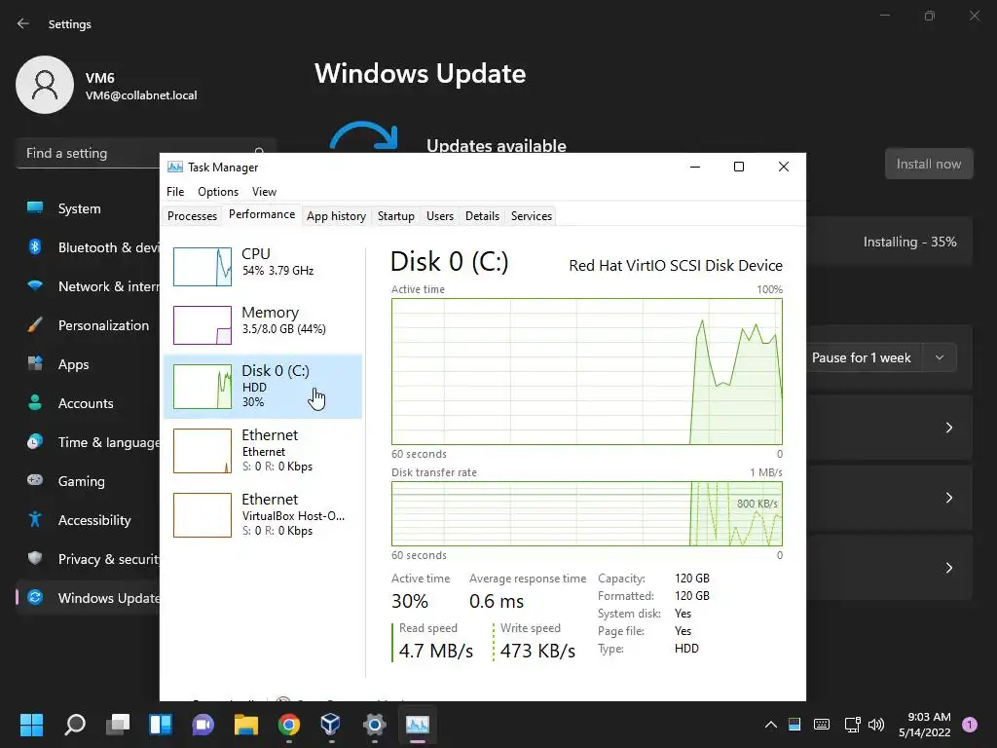The width and height of the screenshot is (997, 748).
Task: Open Widgets from the taskbar
Action: click(x=161, y=725)
